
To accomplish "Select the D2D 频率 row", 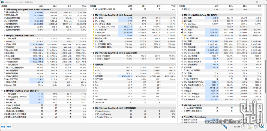I will (45, 53).
